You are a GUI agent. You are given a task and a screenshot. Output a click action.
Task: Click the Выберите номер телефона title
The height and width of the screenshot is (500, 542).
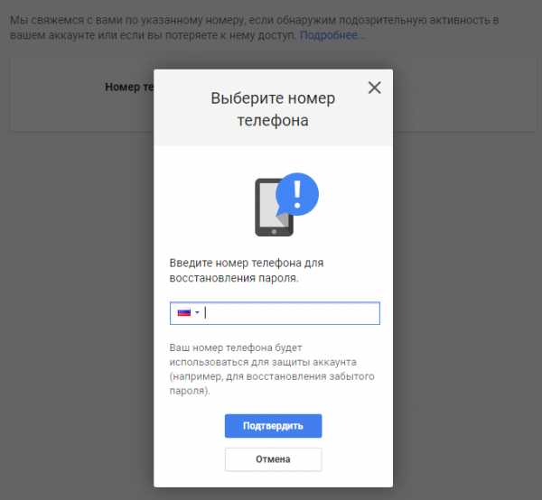[x=273, y=109]
